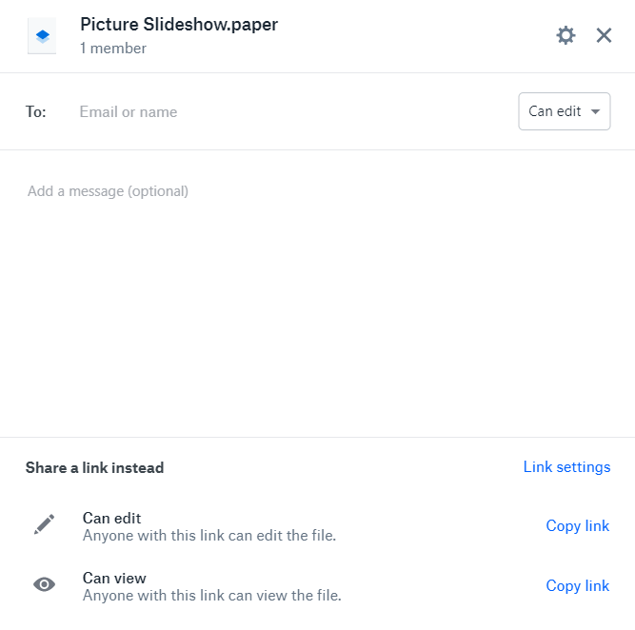635x630 pixels.
Task: Click 'Anyone with this link can edit' description
Action: tap(209, 536)
